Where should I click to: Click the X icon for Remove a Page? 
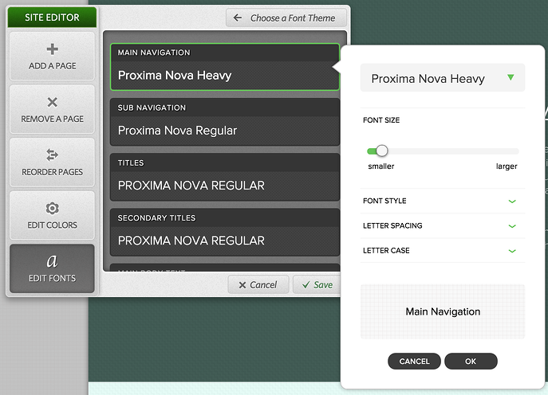52,102
